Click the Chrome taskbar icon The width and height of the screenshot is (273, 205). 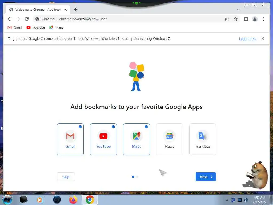[90, 200]
